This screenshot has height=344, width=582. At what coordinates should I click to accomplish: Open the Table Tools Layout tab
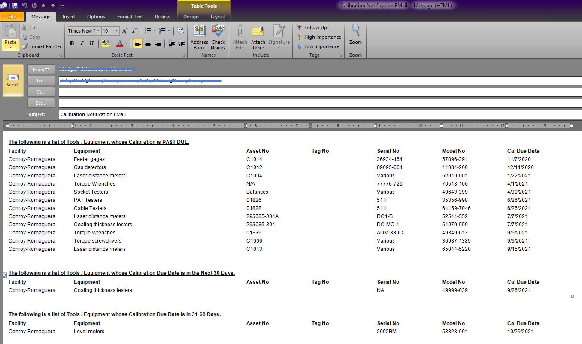[218, 17]
